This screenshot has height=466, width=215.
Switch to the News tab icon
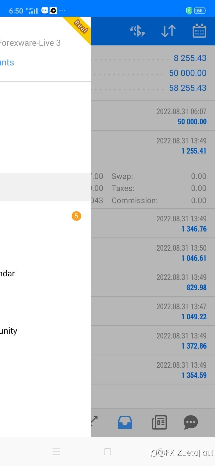coord(159,422)
